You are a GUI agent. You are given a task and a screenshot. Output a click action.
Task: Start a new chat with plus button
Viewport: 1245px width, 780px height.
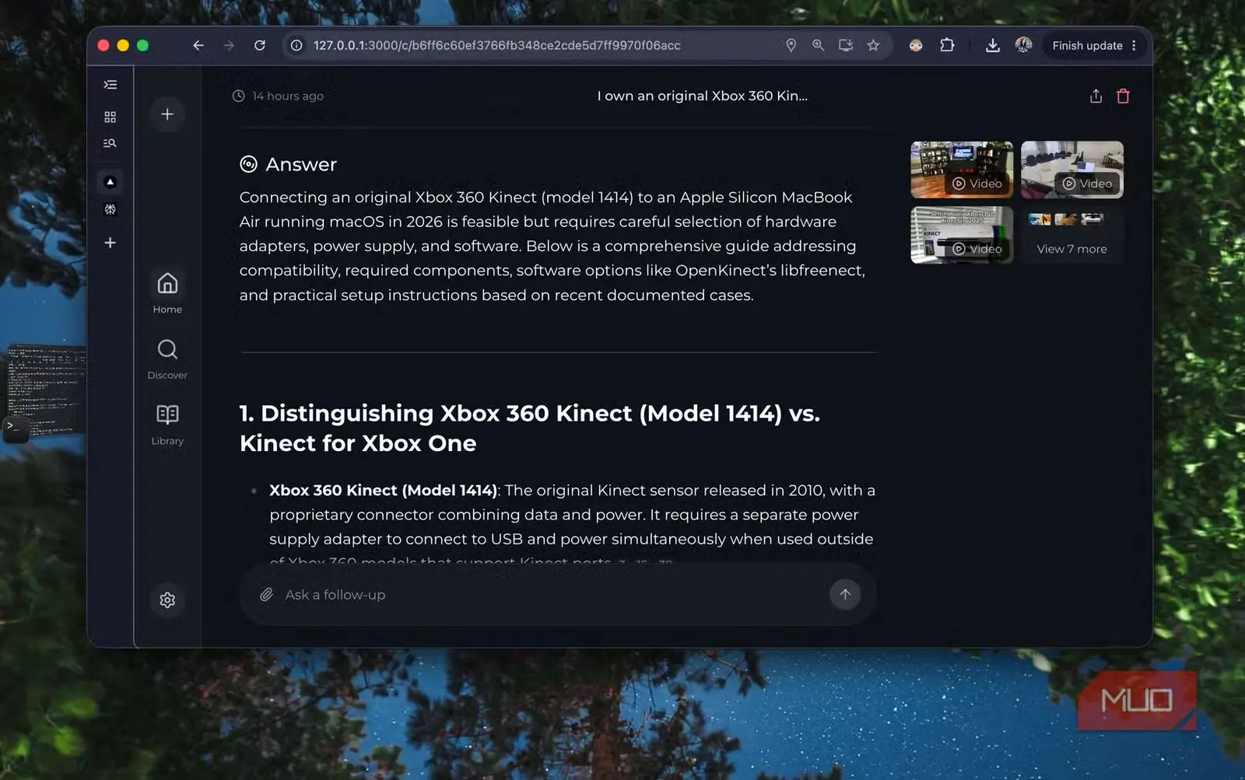[x=167, y=114]
